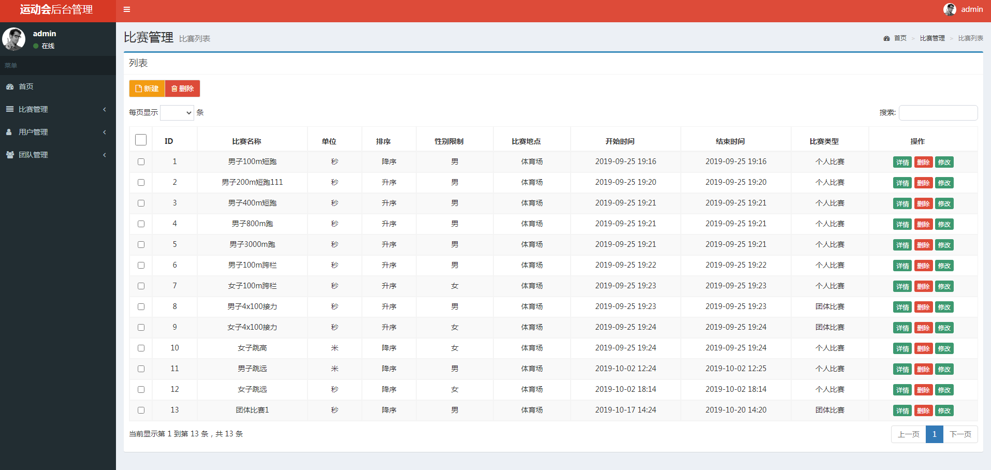Open 用户管理 sidebar menu item
This screenshot has height=470, width=991.
pos(58,132)
